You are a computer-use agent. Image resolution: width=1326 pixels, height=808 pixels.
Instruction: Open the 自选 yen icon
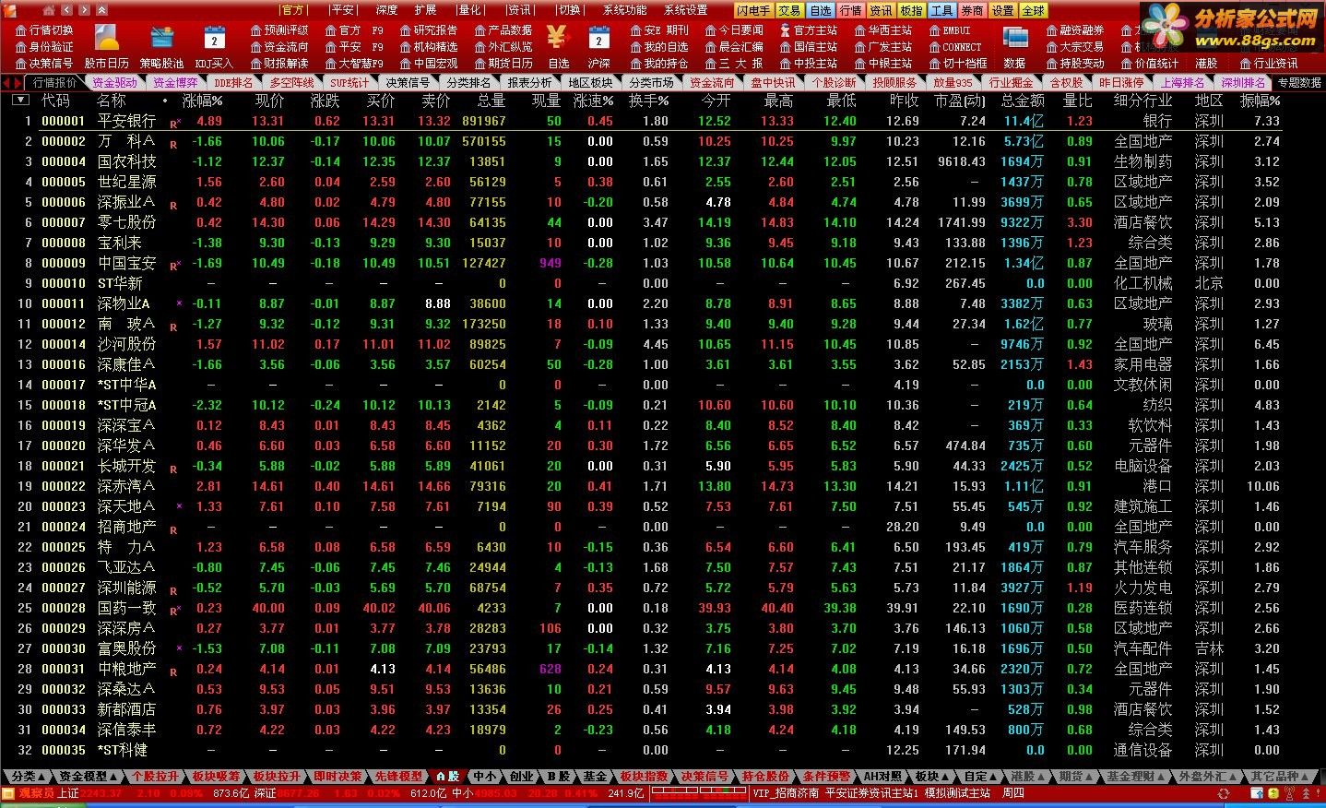[557, 46]
